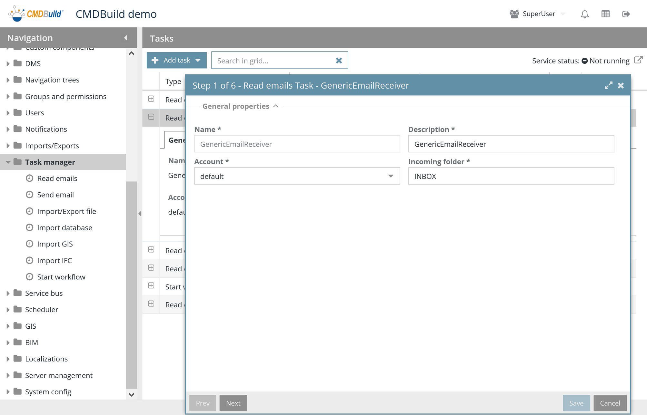Collapse the expanded task row minus box
This screenshot has width=647, height=415.
[x=151, y=117]
